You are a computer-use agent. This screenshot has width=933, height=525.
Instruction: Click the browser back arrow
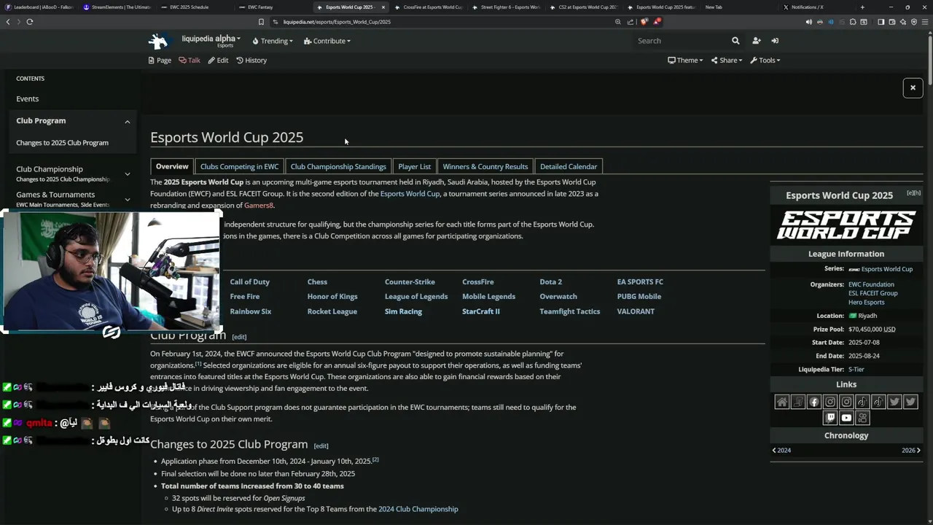(x=8, y=22)
